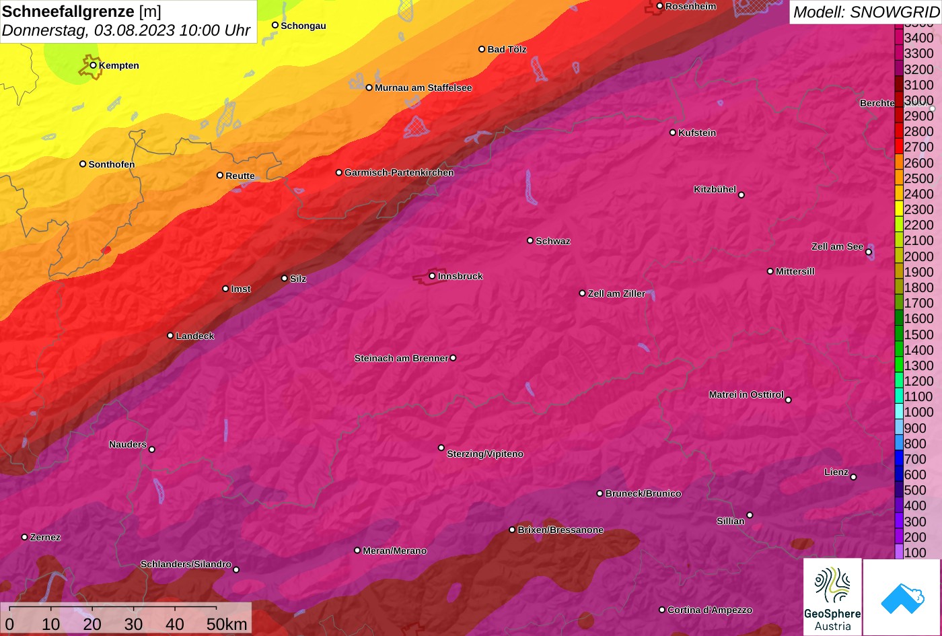Click the Imst city marker dot
Viewport: 942px width, 636px height.
tap(225, 289)
